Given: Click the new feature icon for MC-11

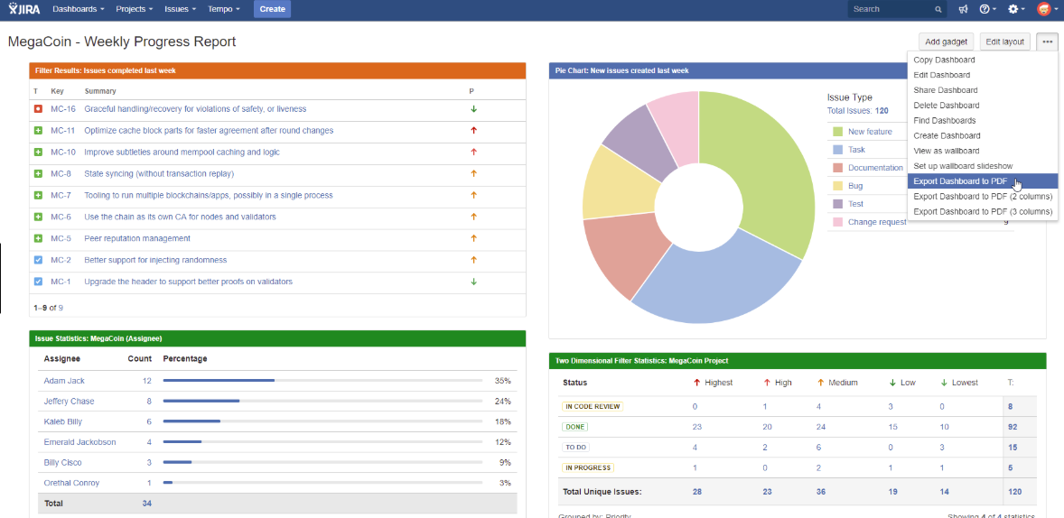Looking at the screenshot, I should point(38,130).
